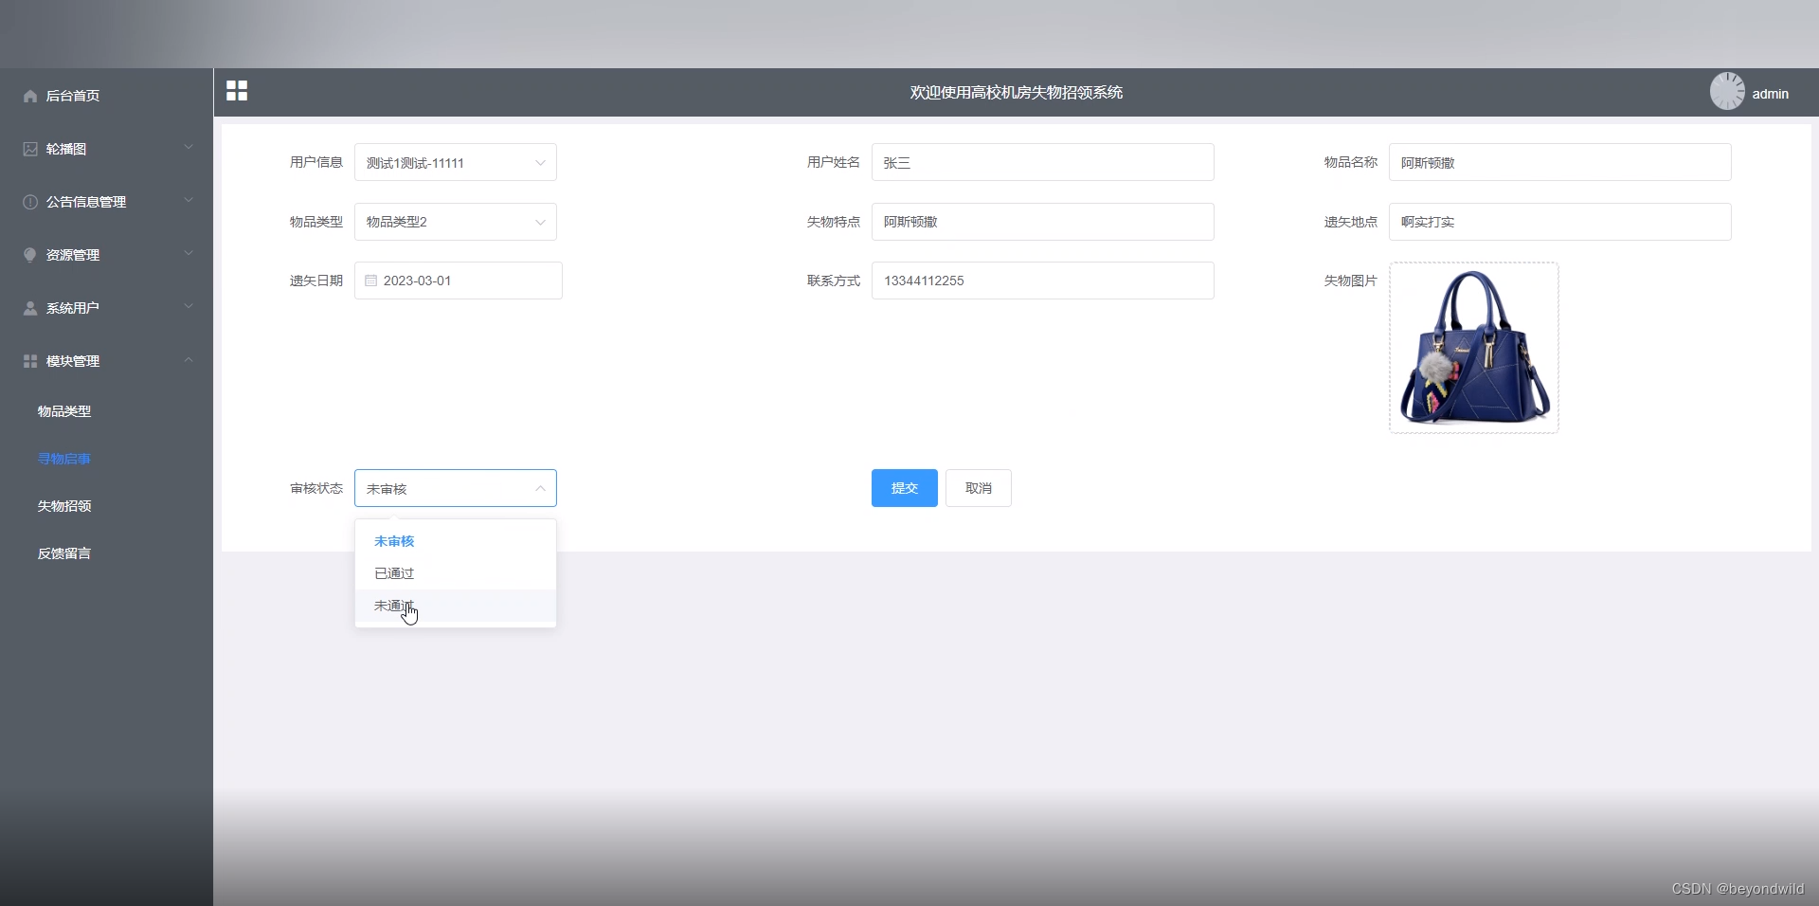Click the 系统用户 user icon
1819x906 pixels.
pyautogui.click(x=29, y=307)
